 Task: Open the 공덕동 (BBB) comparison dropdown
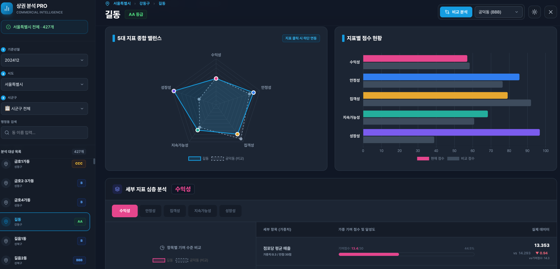click(499, 12)
